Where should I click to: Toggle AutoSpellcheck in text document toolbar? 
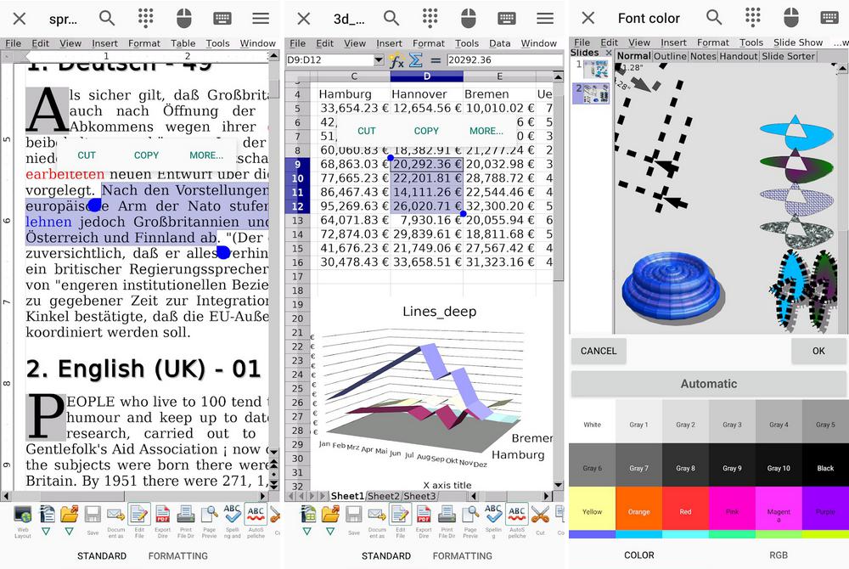tap(255, 514)
